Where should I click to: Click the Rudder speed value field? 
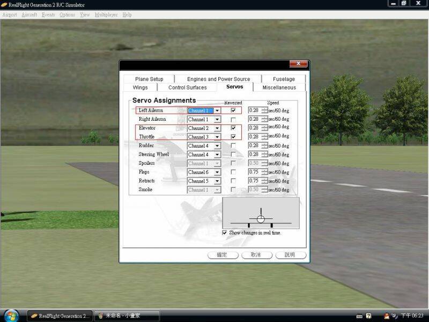[255, 145]
